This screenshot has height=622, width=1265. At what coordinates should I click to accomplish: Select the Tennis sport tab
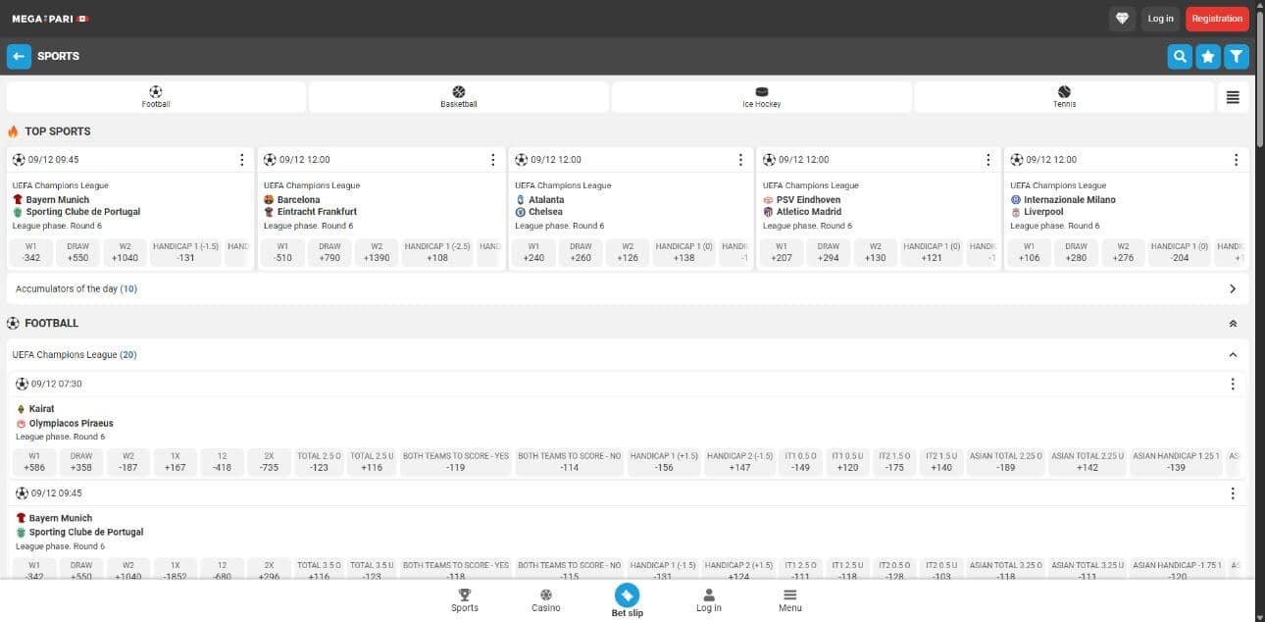(1064, 97)
